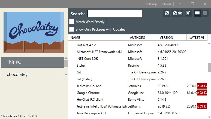The height and width of the screenshot is (119, 211).
Task: Select the Etcher package row
Action: (x=138, y=66)
